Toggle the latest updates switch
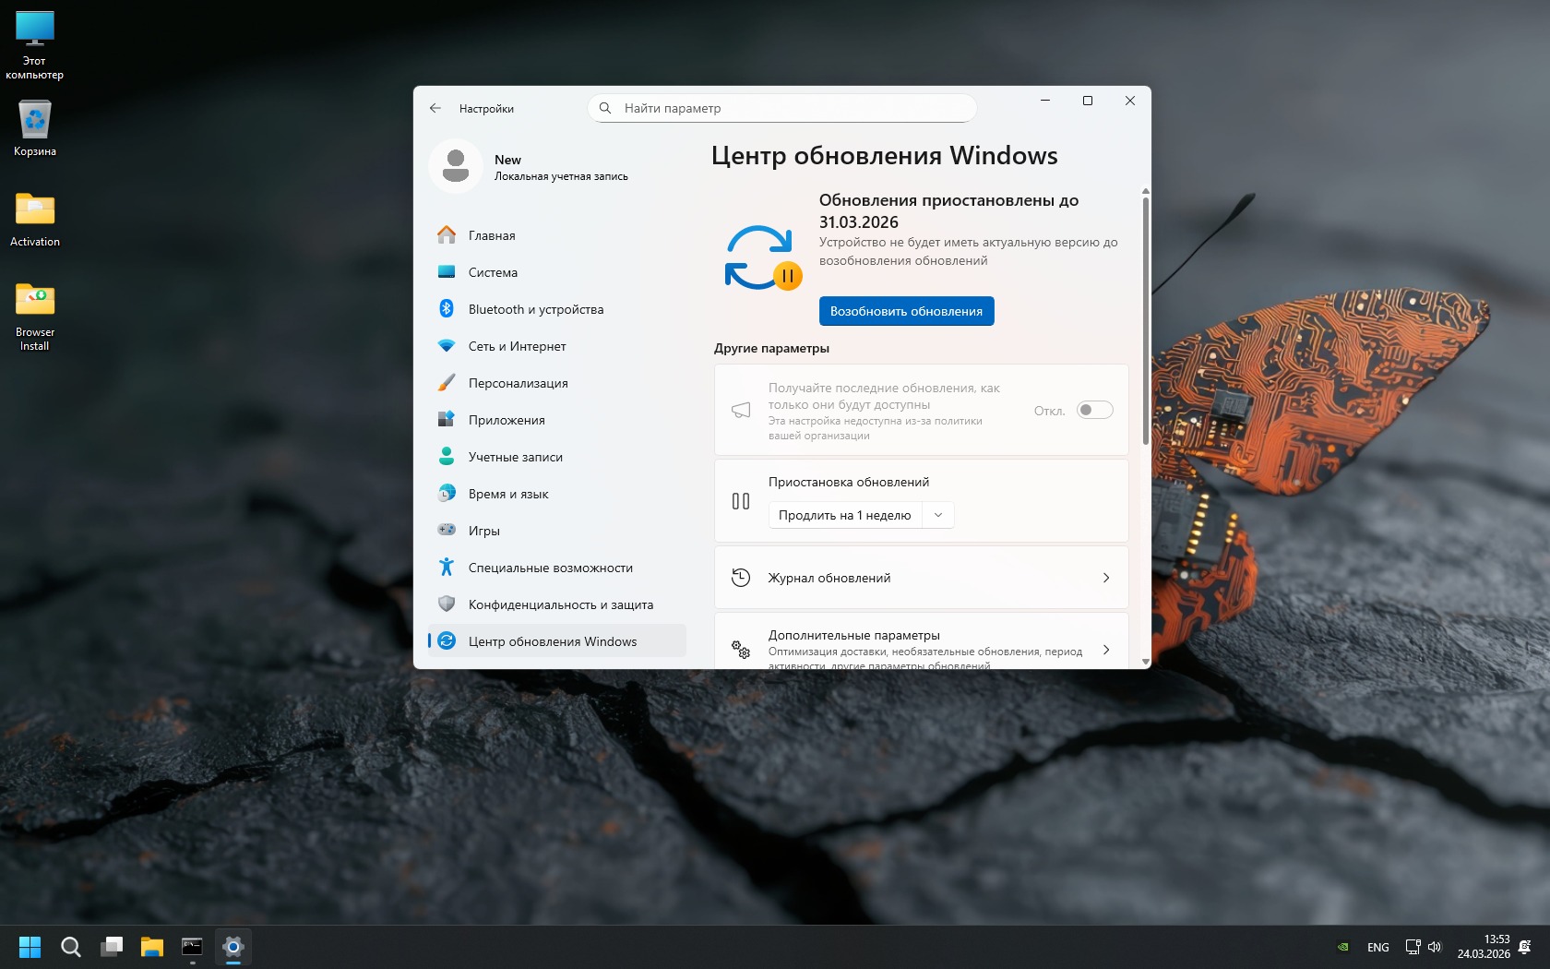 tap(1094, 411)
